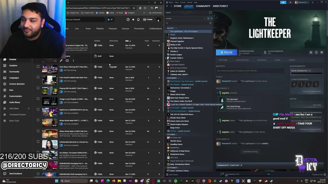Click the pencil edit icon on draft video

point(61,61)
